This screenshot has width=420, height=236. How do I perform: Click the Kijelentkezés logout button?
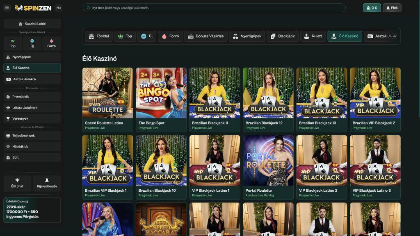(x=47, y=183)
